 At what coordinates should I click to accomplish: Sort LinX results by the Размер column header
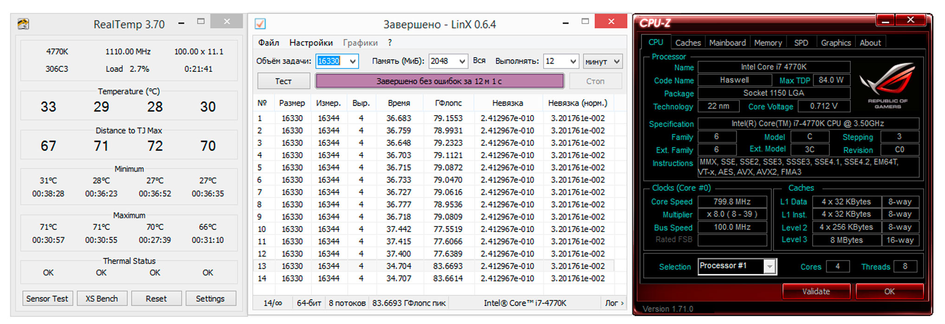[x=292, y=103]
